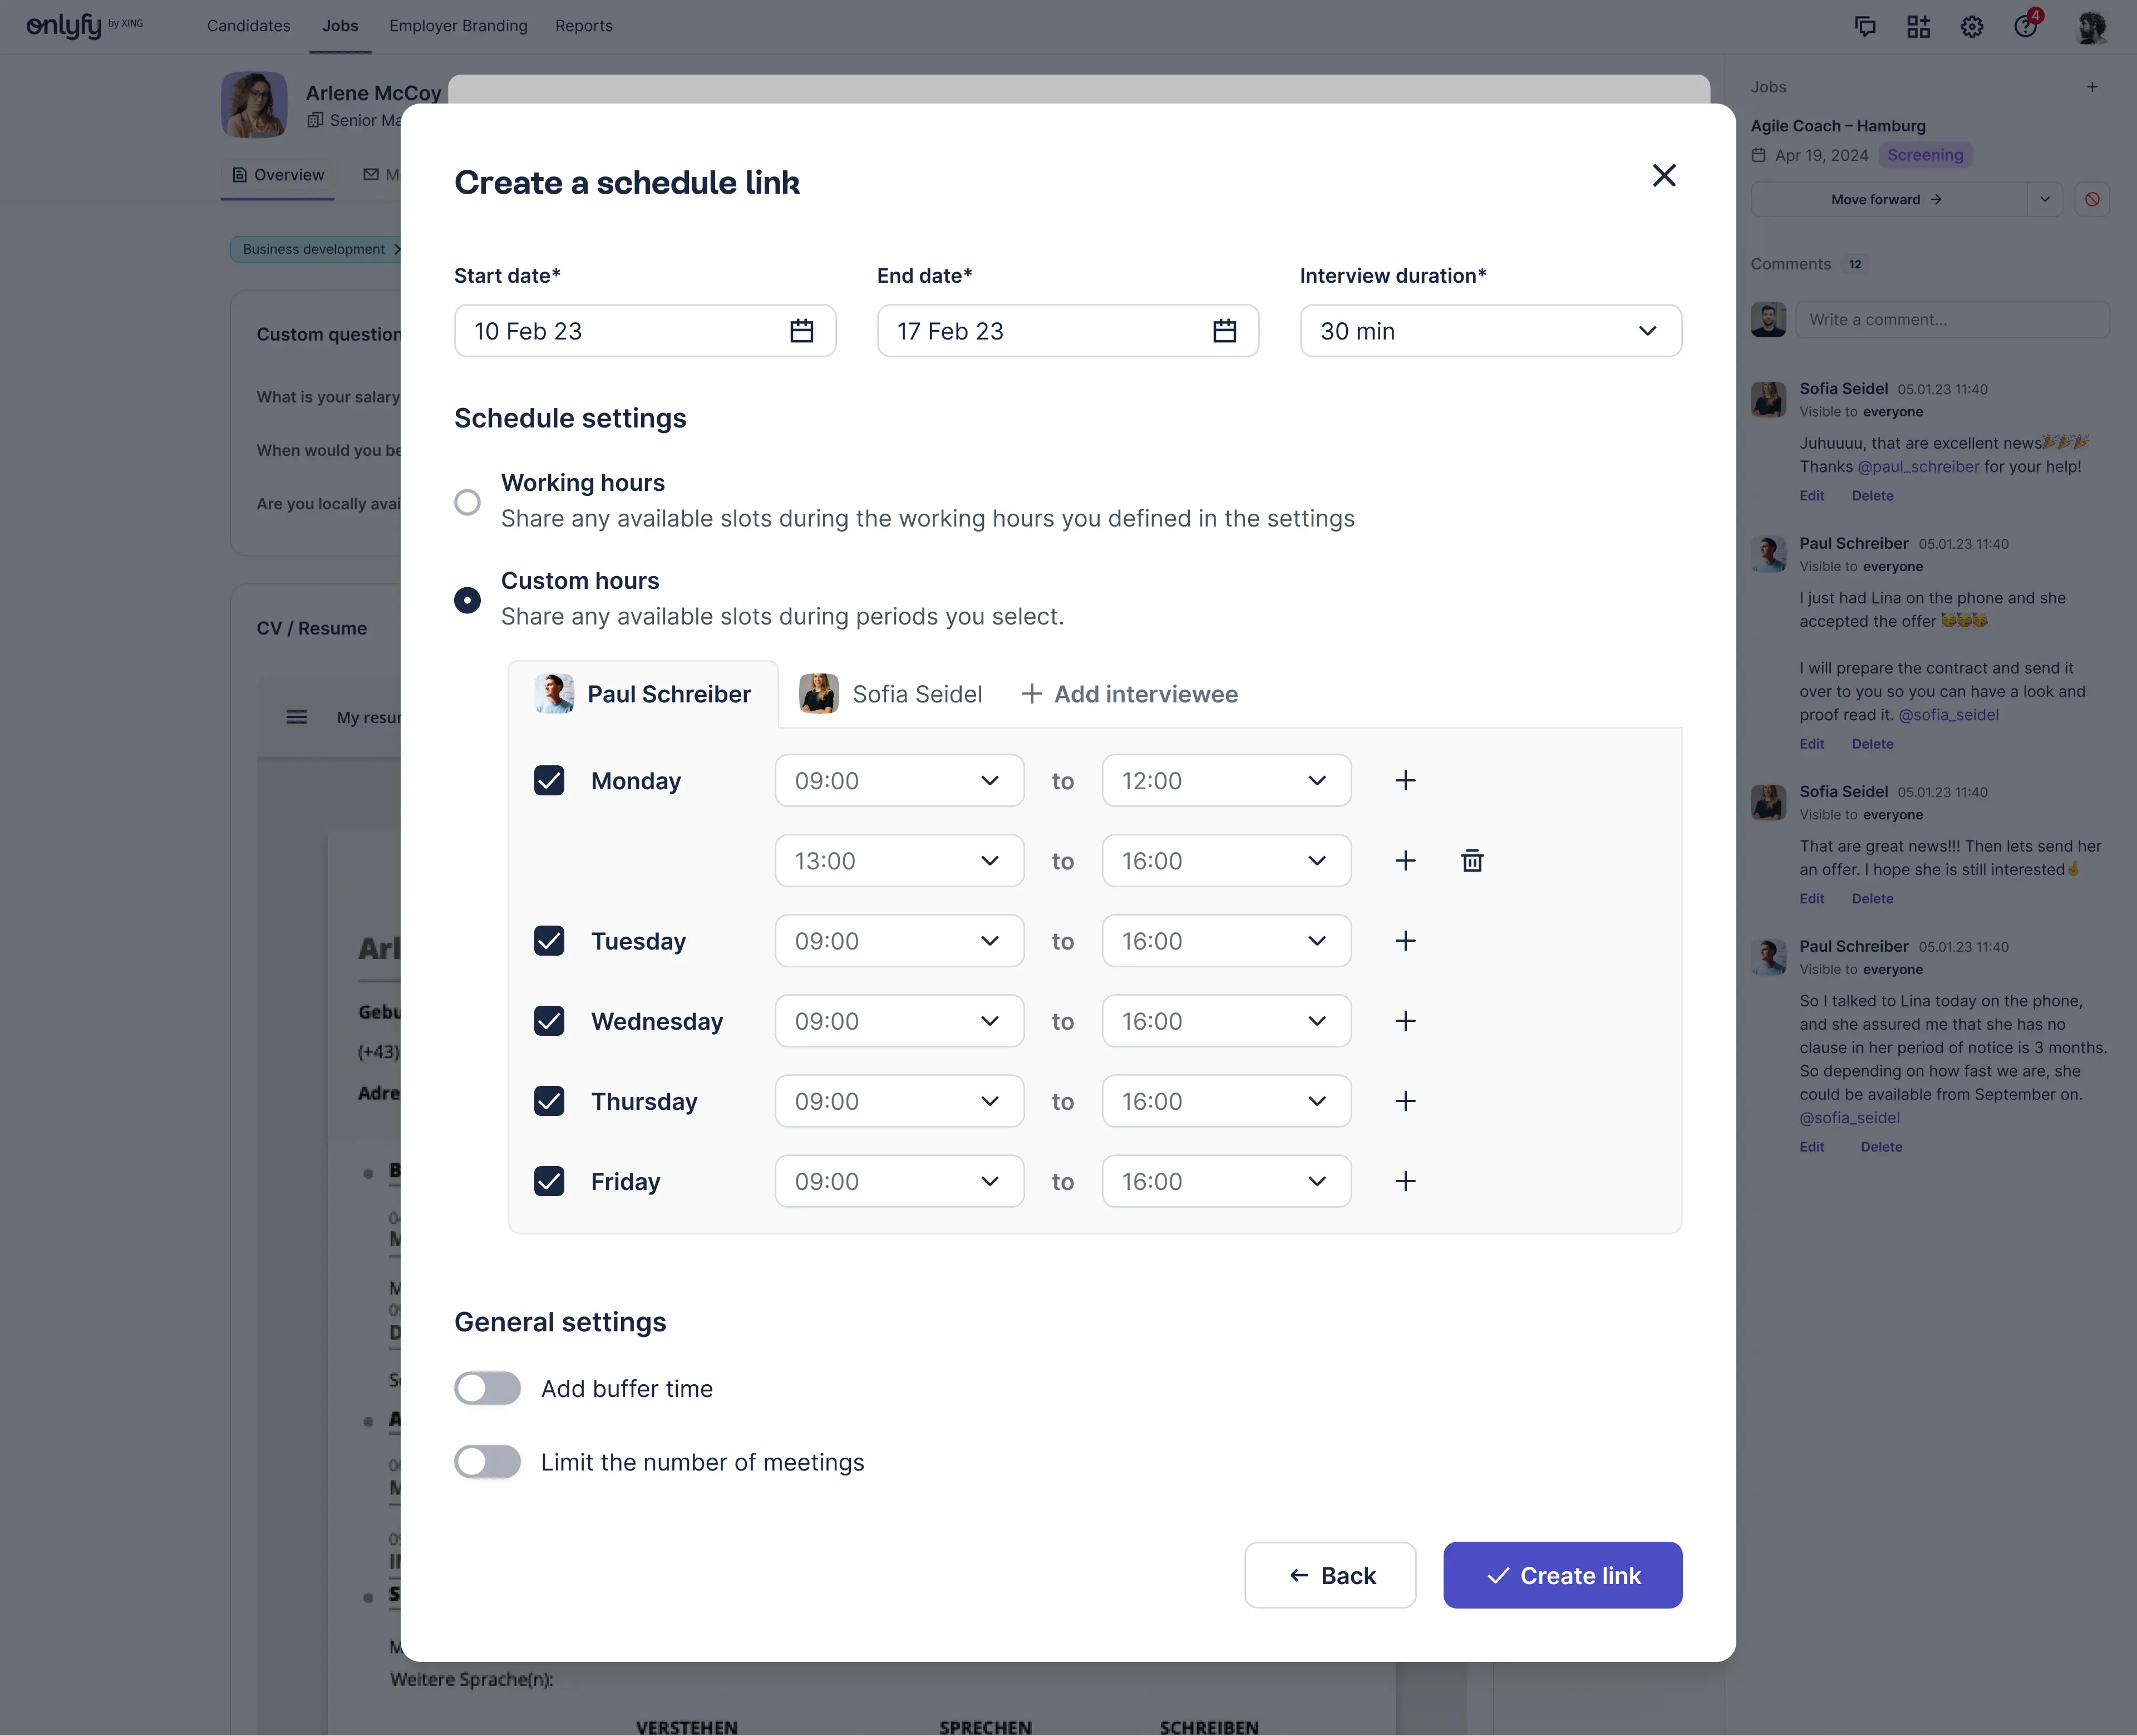2137x1736 pixels.
Task: Open Friday end time dropdown
Action: (1226, 1181)
